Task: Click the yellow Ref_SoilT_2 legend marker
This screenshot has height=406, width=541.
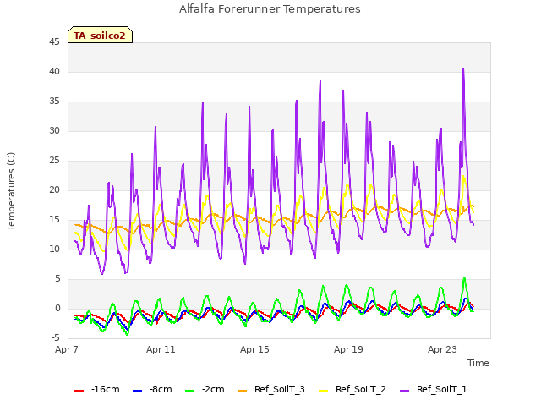Action: pos(323,391)
